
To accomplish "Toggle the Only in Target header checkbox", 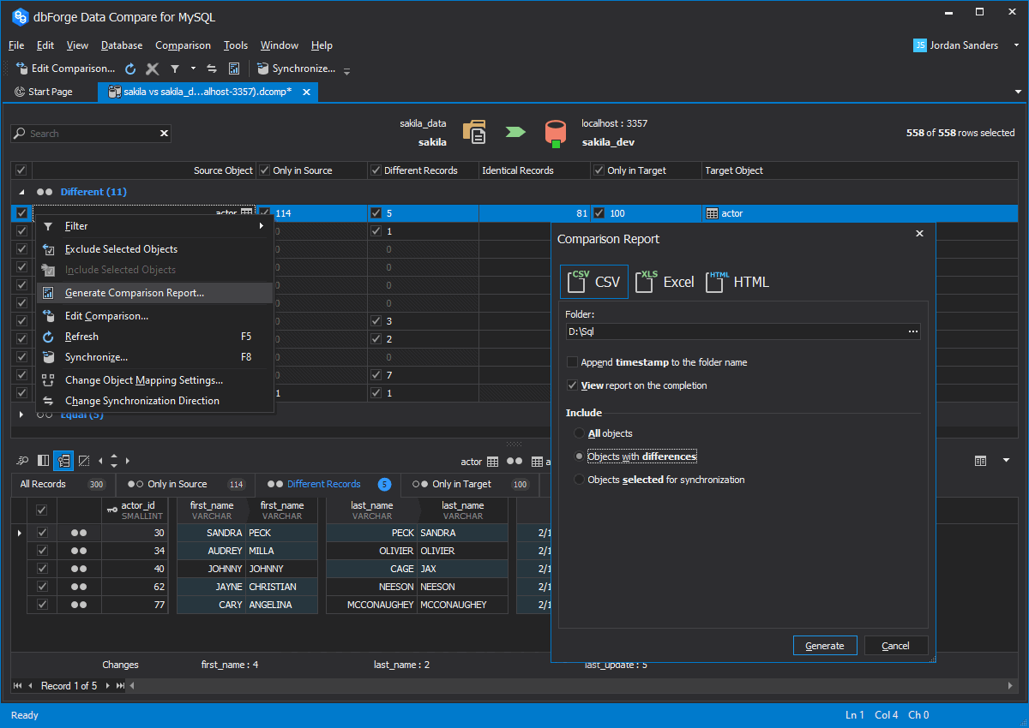I will tap(599, 170).
